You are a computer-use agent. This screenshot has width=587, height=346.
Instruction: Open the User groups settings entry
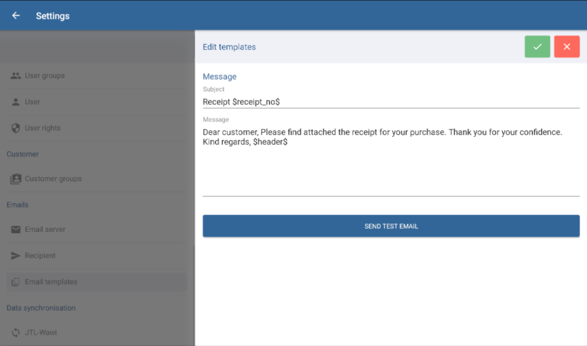(45, 76)
